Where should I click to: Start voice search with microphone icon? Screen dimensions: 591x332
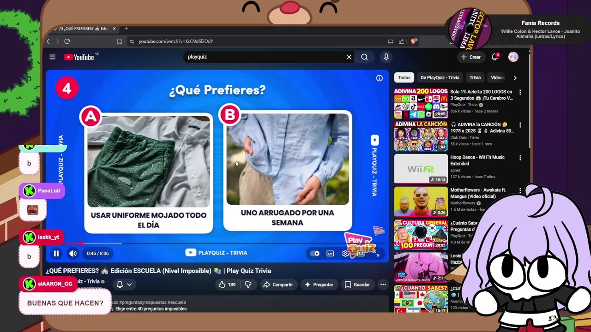(386, 57)
